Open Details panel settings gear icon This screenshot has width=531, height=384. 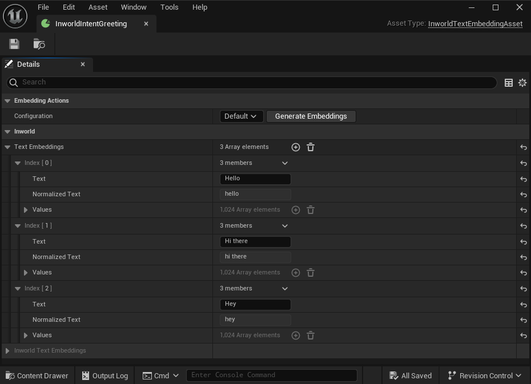(522, 83)
